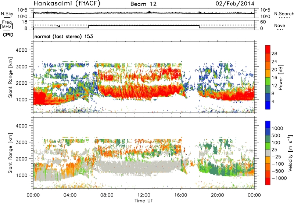This screenshot has height=203, width=294.
Task: Click the "4" tick on Power colorbar
Action: pos(273,102)
